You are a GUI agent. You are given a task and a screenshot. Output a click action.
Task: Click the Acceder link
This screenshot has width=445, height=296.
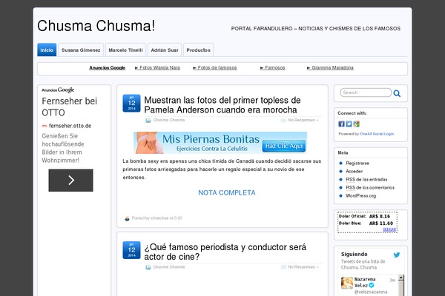[x=355, y=172]
